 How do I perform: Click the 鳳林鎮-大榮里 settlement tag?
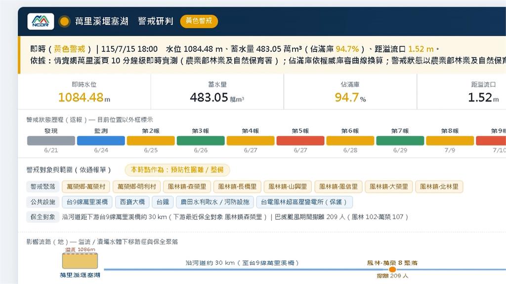point(388,186)
